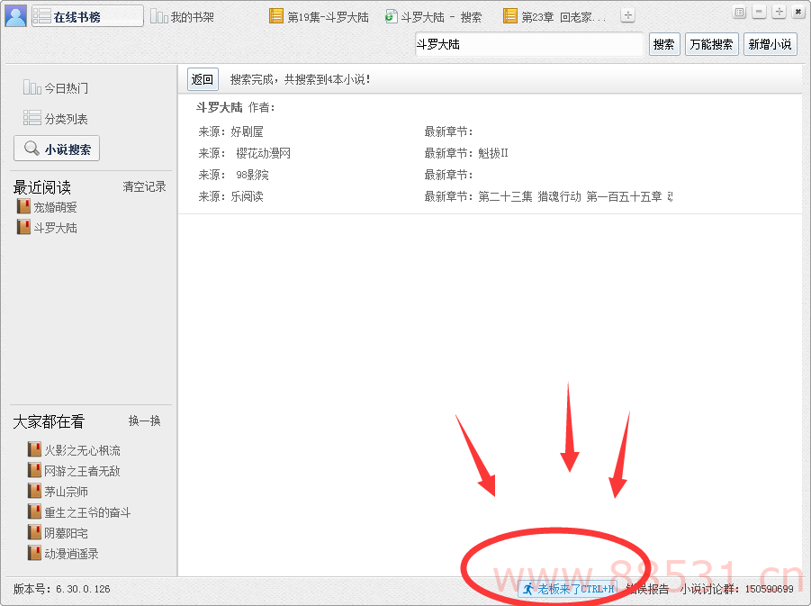This screenshot has width=811, height=606.
Task: Click the 今日热门 bar chart icon
Action: pos(32,87)
